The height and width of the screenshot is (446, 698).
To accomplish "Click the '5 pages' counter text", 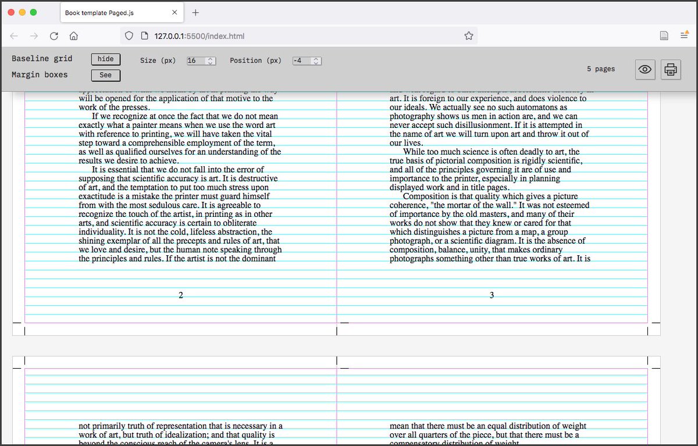I will click(601, 69).
